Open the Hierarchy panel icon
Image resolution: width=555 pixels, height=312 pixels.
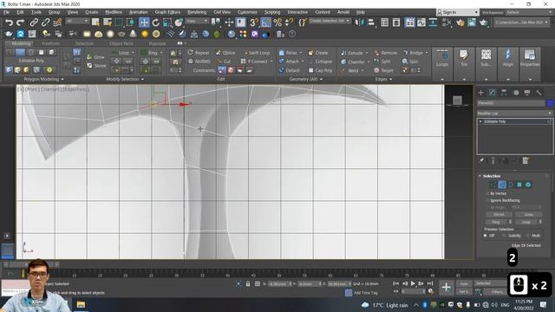coord(504,93)
